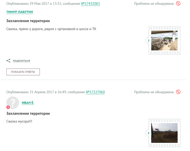Open message link №17227060
This screenshot has width=190, height=151.
click(95, 92)
